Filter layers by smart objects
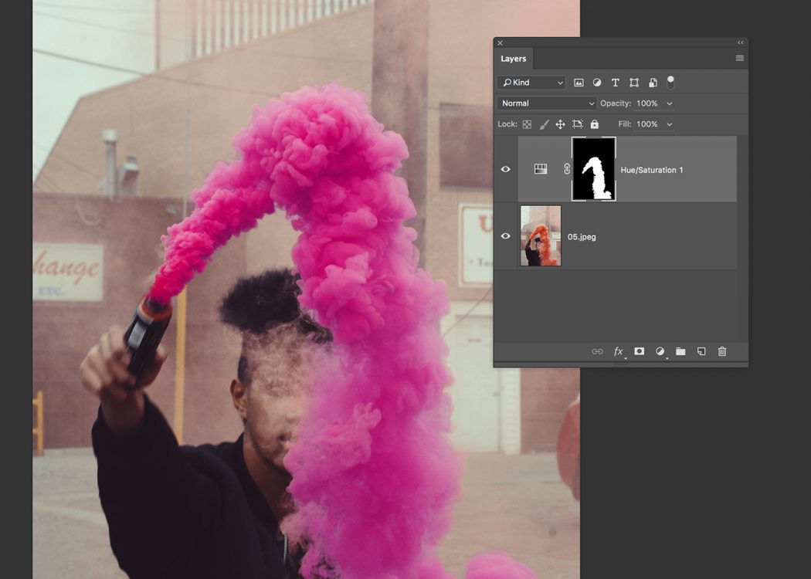The height and width of the screenshot is (579, 811). [653, 83]
